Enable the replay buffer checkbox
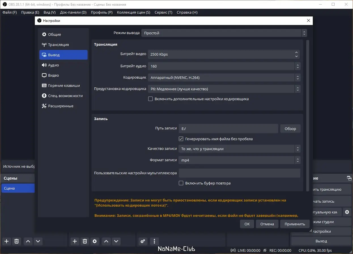This screenshot has width=353, height=254. [x=181, y=183]
